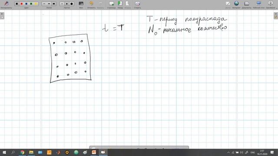Switch to the OpenBoard taskbar icon
This screenshot has width=278, height=156.
point(103,152)
